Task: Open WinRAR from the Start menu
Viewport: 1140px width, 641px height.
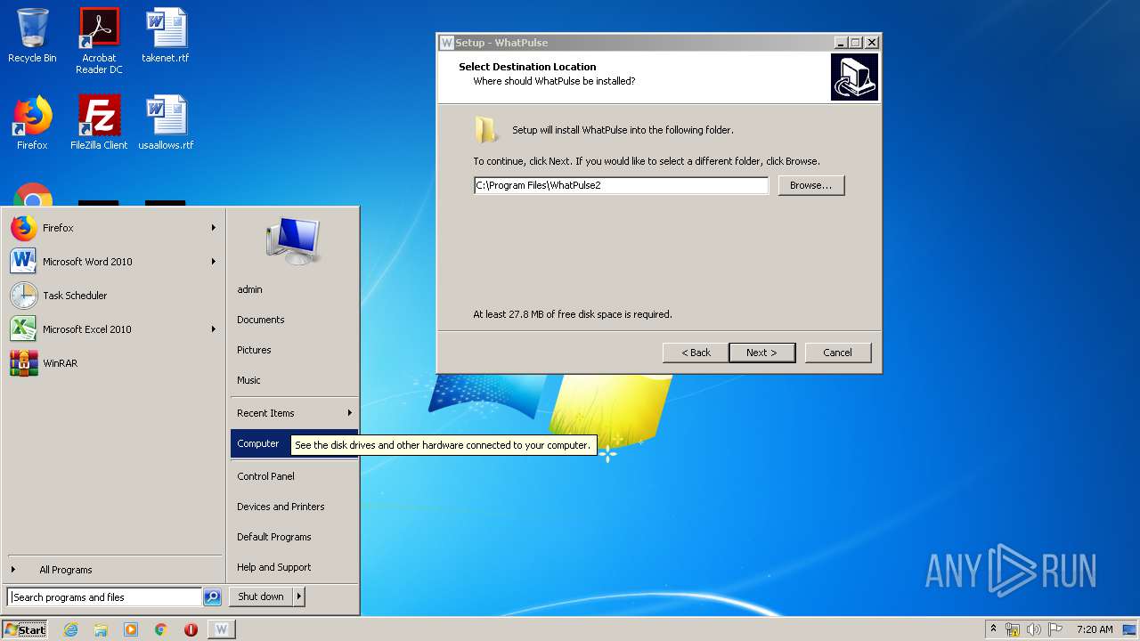Action: pos(113,363)
